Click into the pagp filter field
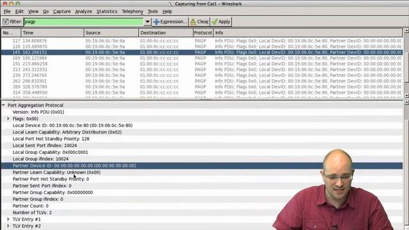The width and height of the screenshot is (409, 230). pyautogui.click(x=84, y=22)
